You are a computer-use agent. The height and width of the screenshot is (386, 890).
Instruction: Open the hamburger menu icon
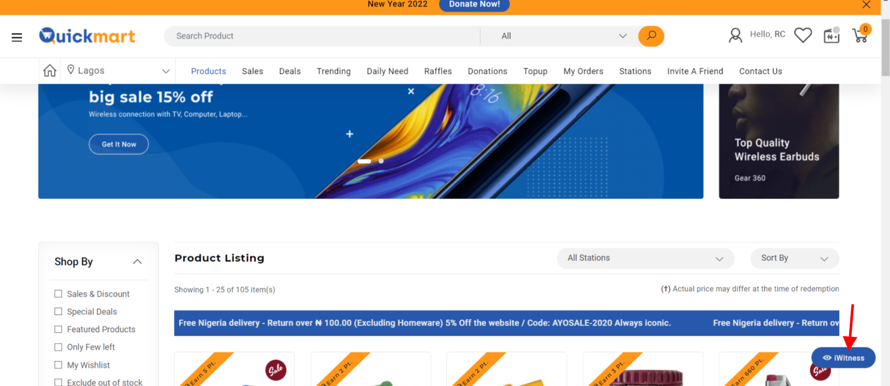(x=17, y=37)
